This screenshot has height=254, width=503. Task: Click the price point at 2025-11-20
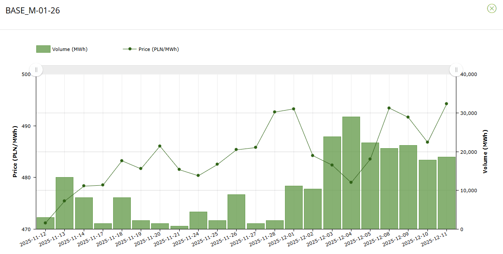(x=160, y=146)
